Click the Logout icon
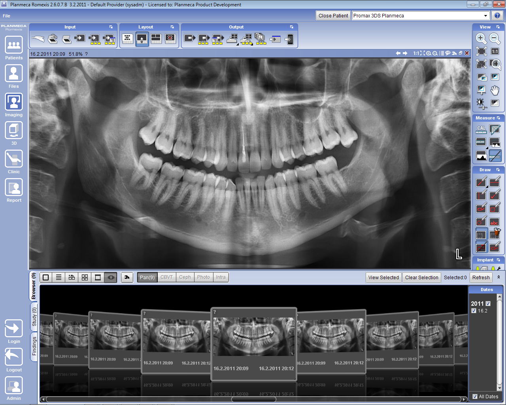This screenshot has width=506, height=405. [14, 357]
